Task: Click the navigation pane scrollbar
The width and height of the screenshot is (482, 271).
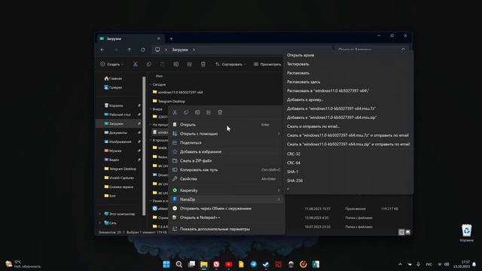Action: 144,146
